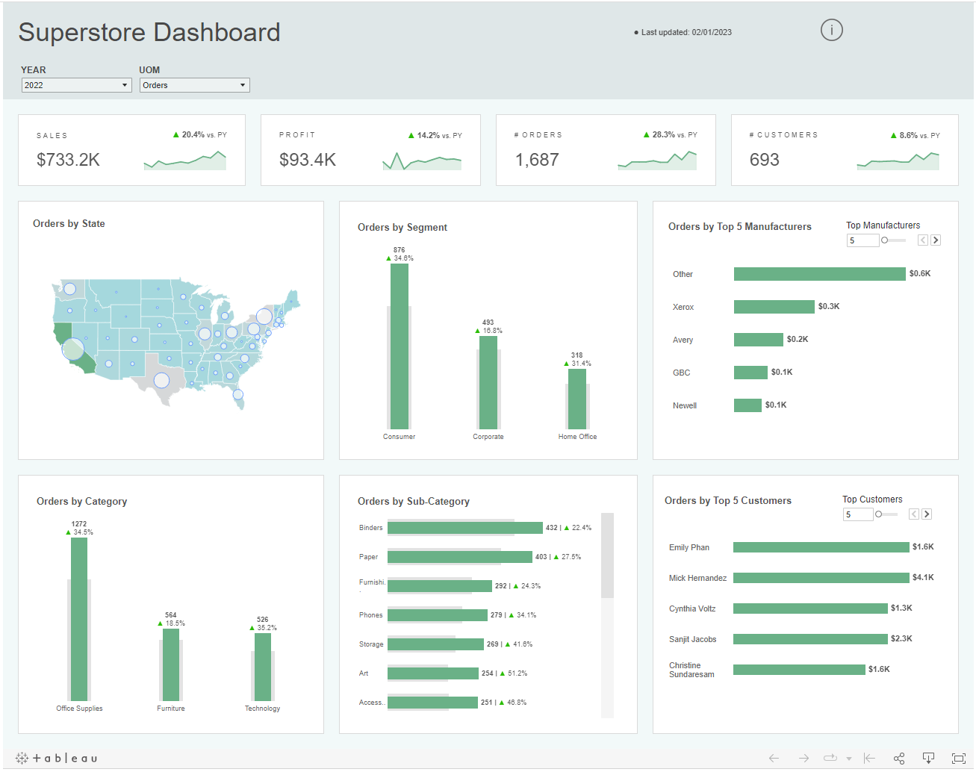
Task: Select the Home Office segment bar
Action: [577, 399]
